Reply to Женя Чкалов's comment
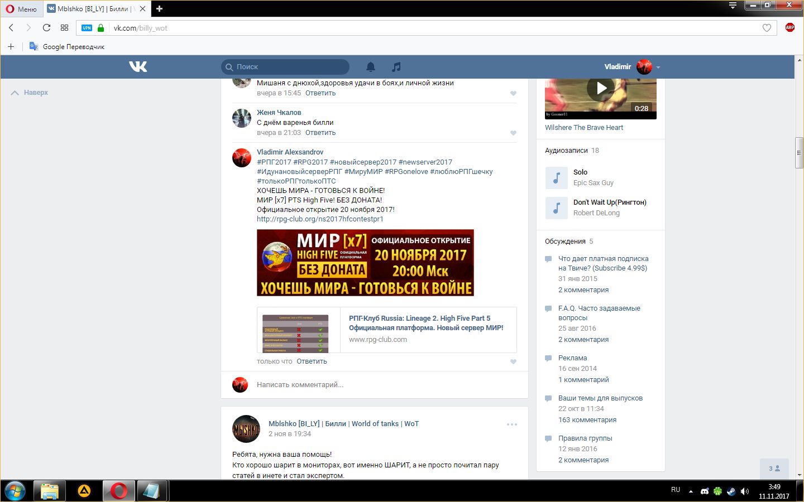Viewport: 804px width, 502px height. 320,133
